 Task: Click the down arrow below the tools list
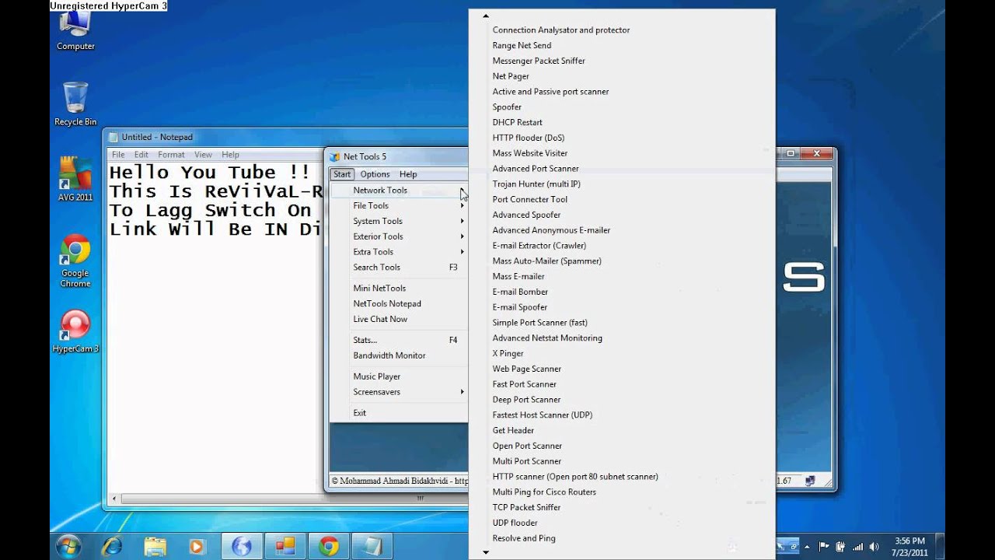[486, 552]
